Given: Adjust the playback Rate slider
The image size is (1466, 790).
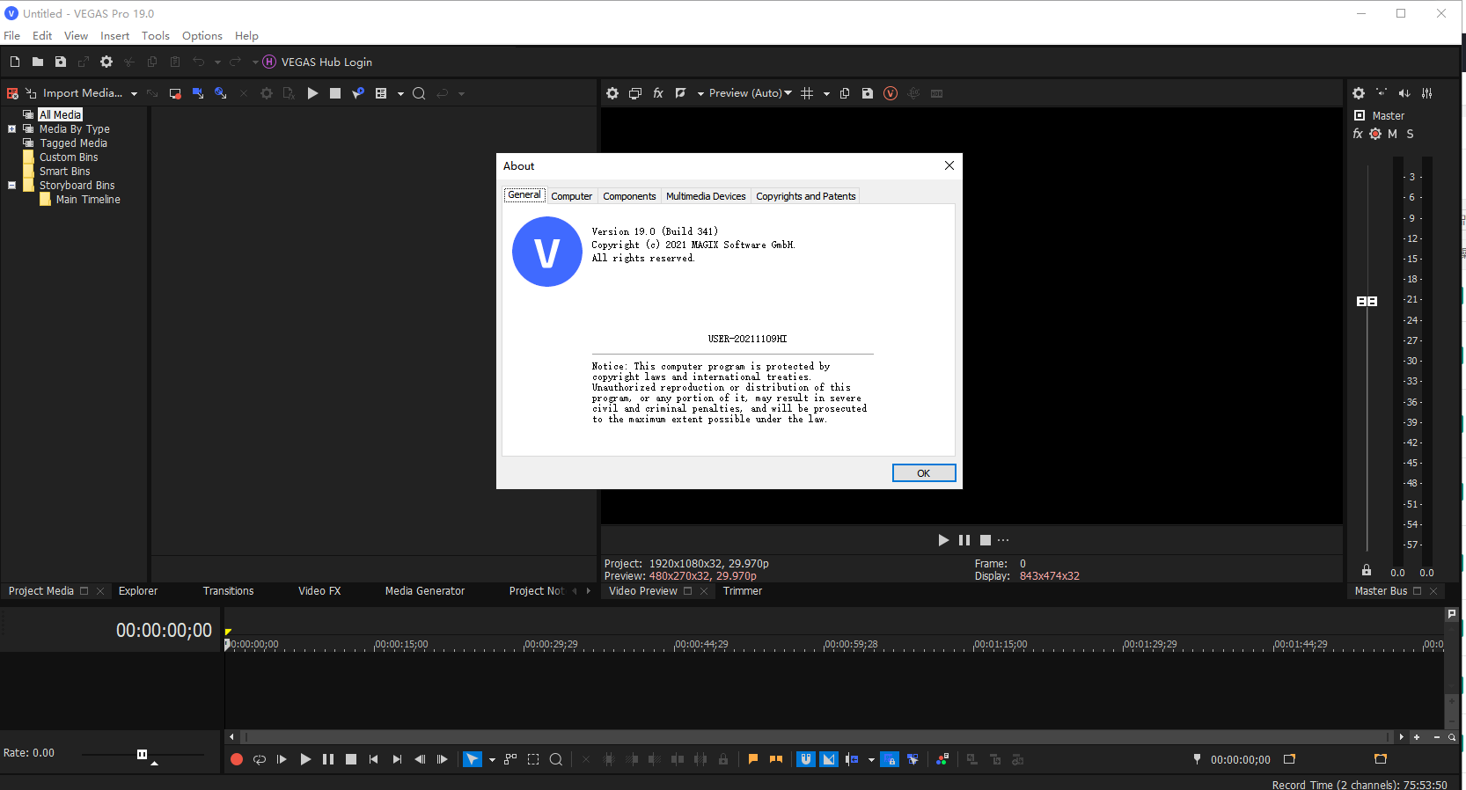Looking at the screenshot, I should 143,754.
